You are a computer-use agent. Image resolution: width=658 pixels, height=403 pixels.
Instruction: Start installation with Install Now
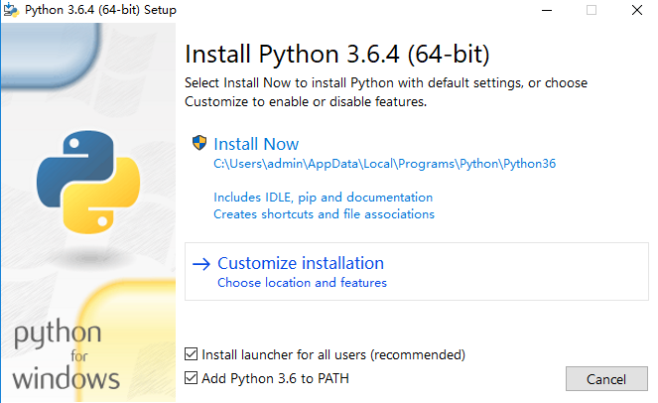pyautogui.click(x=256, y=144)
